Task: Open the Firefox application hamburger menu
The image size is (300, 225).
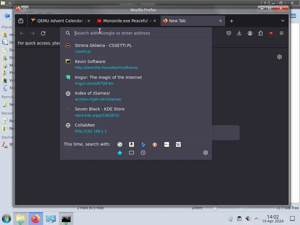Action: tap(282, 33)
